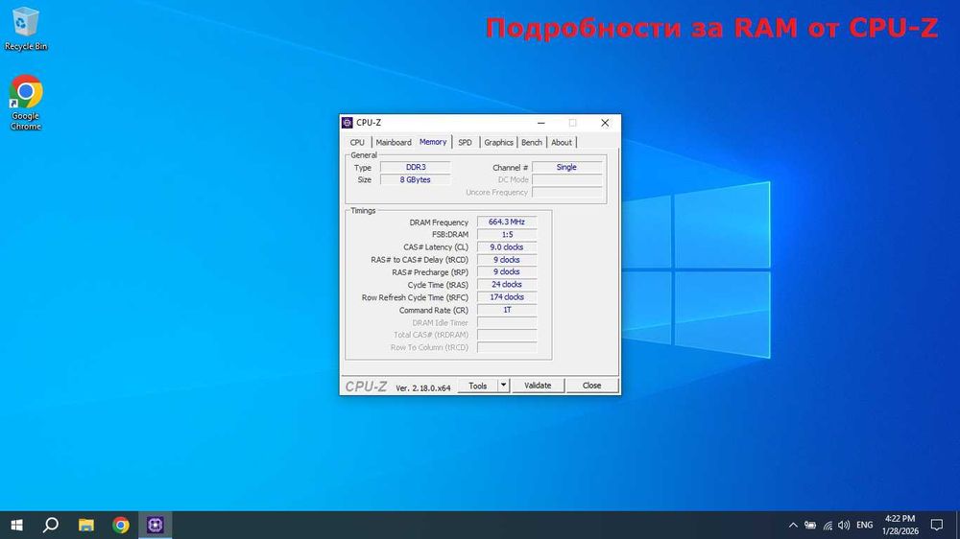
Task: Show hidden system tray icons
Action: pos(793,525)
